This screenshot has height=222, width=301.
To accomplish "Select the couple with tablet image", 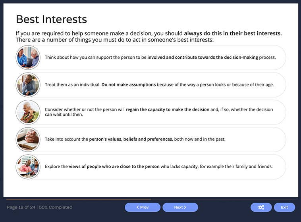I will [28, 57].
